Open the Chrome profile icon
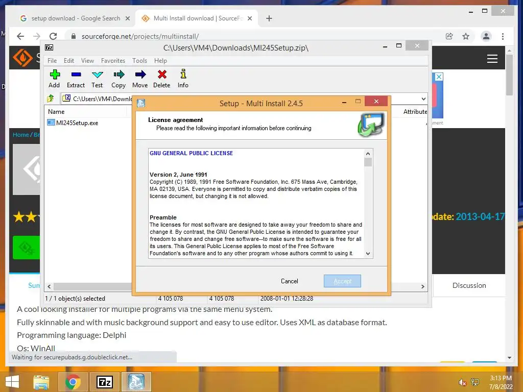Screen dimensions: 523x392 click(486, 36)
